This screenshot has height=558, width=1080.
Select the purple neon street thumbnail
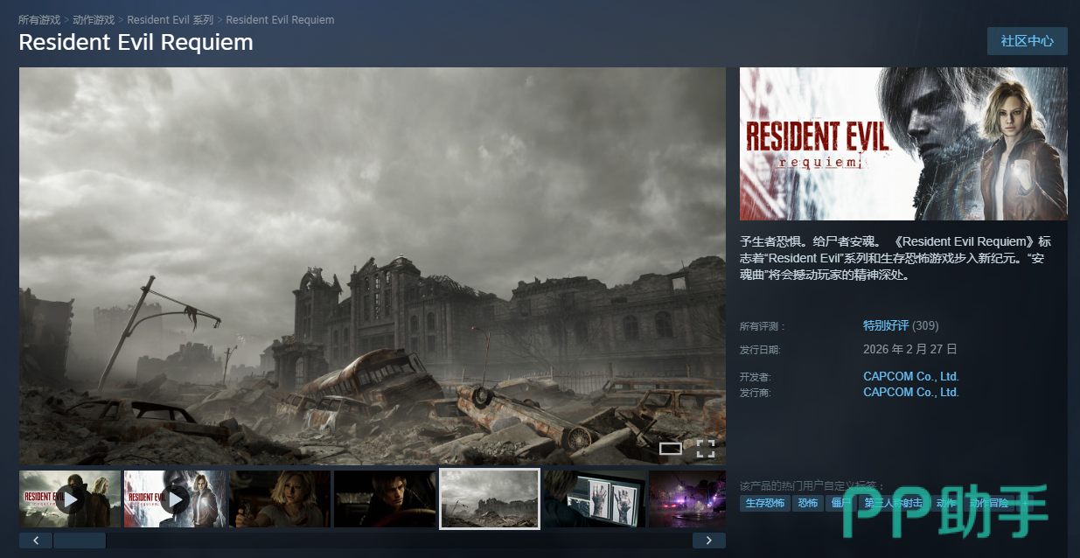(687, 499)
